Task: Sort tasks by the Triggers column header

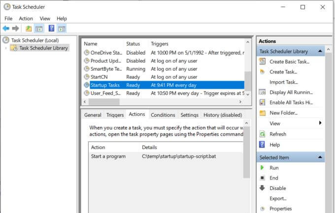Action: pyautogui.click(x=160, y=44)
